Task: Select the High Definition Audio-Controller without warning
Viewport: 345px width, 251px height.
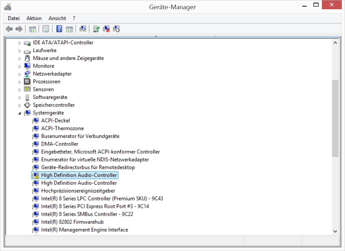Action: 79,183
